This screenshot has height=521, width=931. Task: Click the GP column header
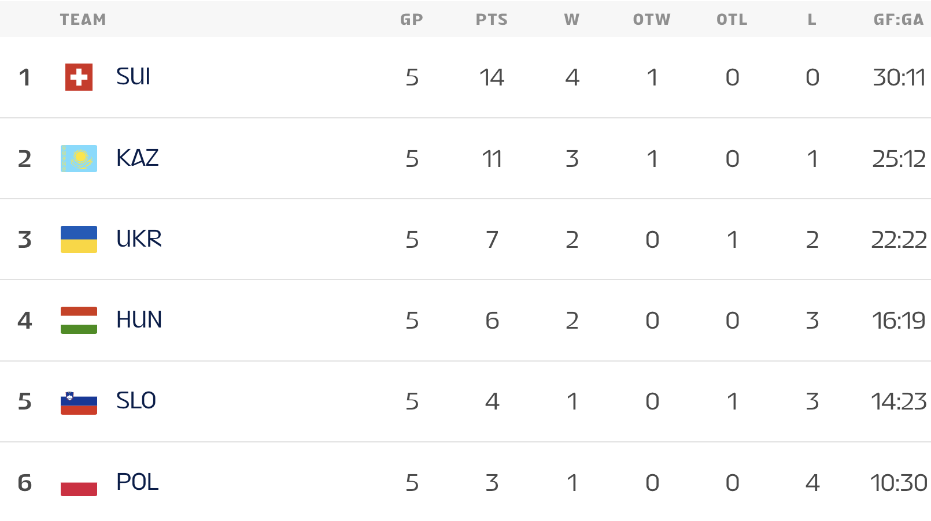(412, 20)
